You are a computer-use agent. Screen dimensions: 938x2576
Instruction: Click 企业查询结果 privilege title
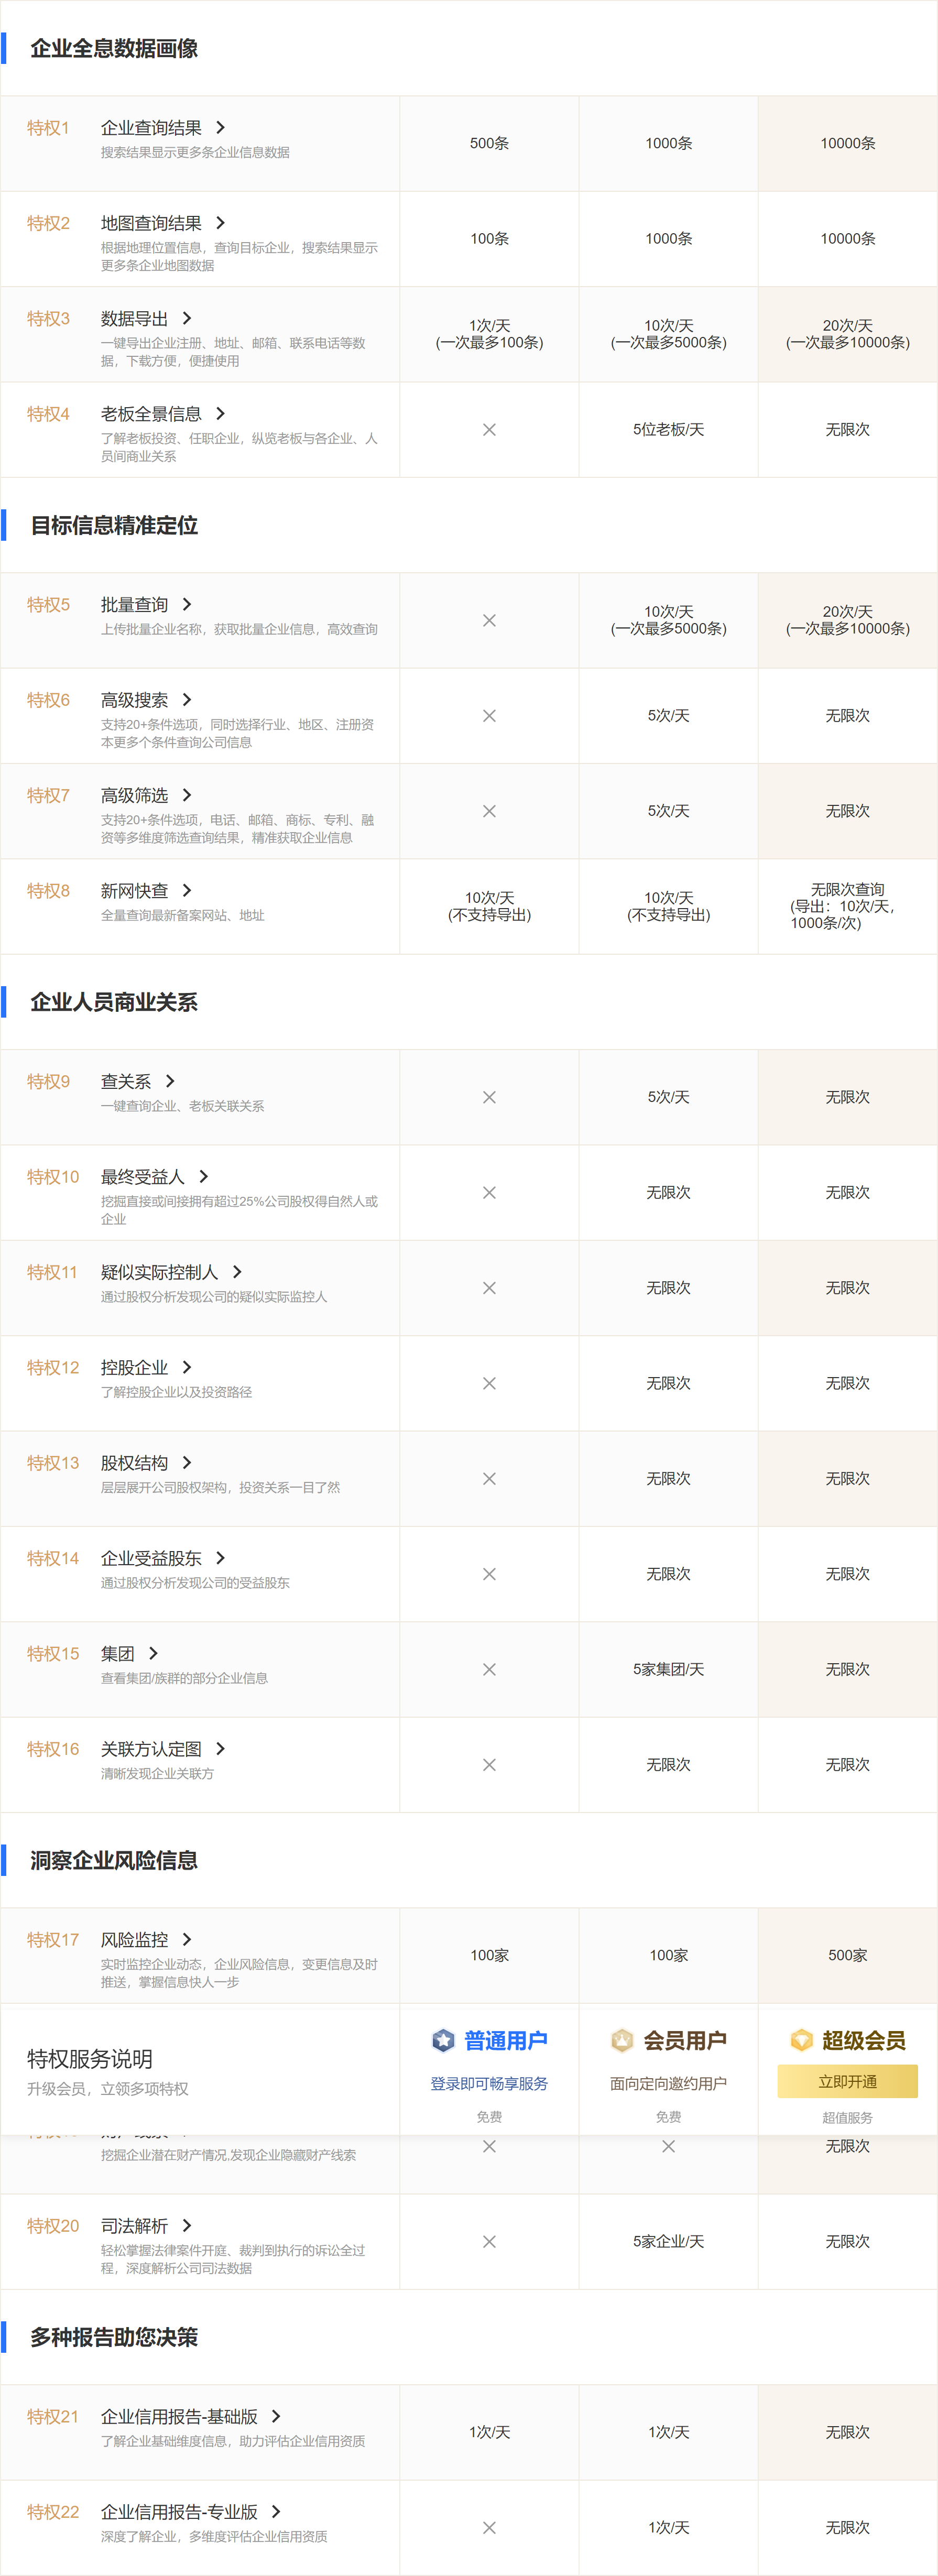[151, 128]
